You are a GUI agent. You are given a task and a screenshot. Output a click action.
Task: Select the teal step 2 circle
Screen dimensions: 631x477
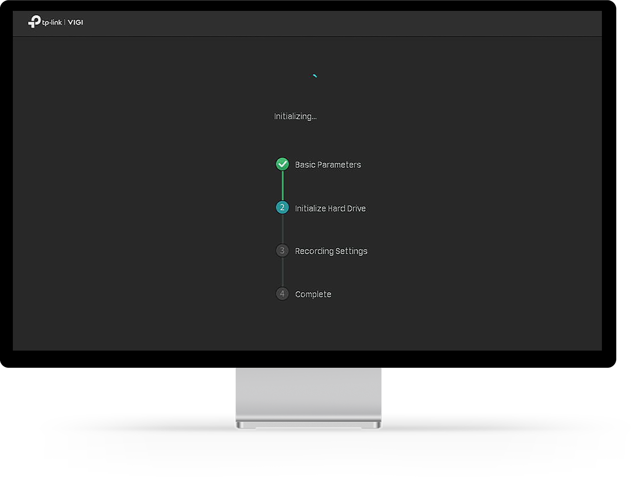pyautogui.click(x=282, y=207)
